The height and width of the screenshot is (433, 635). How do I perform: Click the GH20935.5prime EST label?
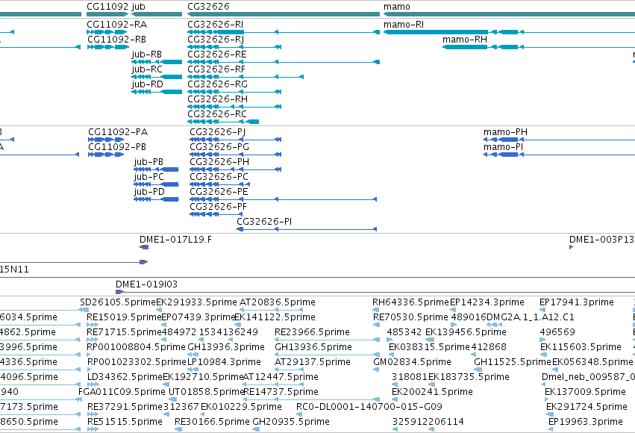pos(291,422)
